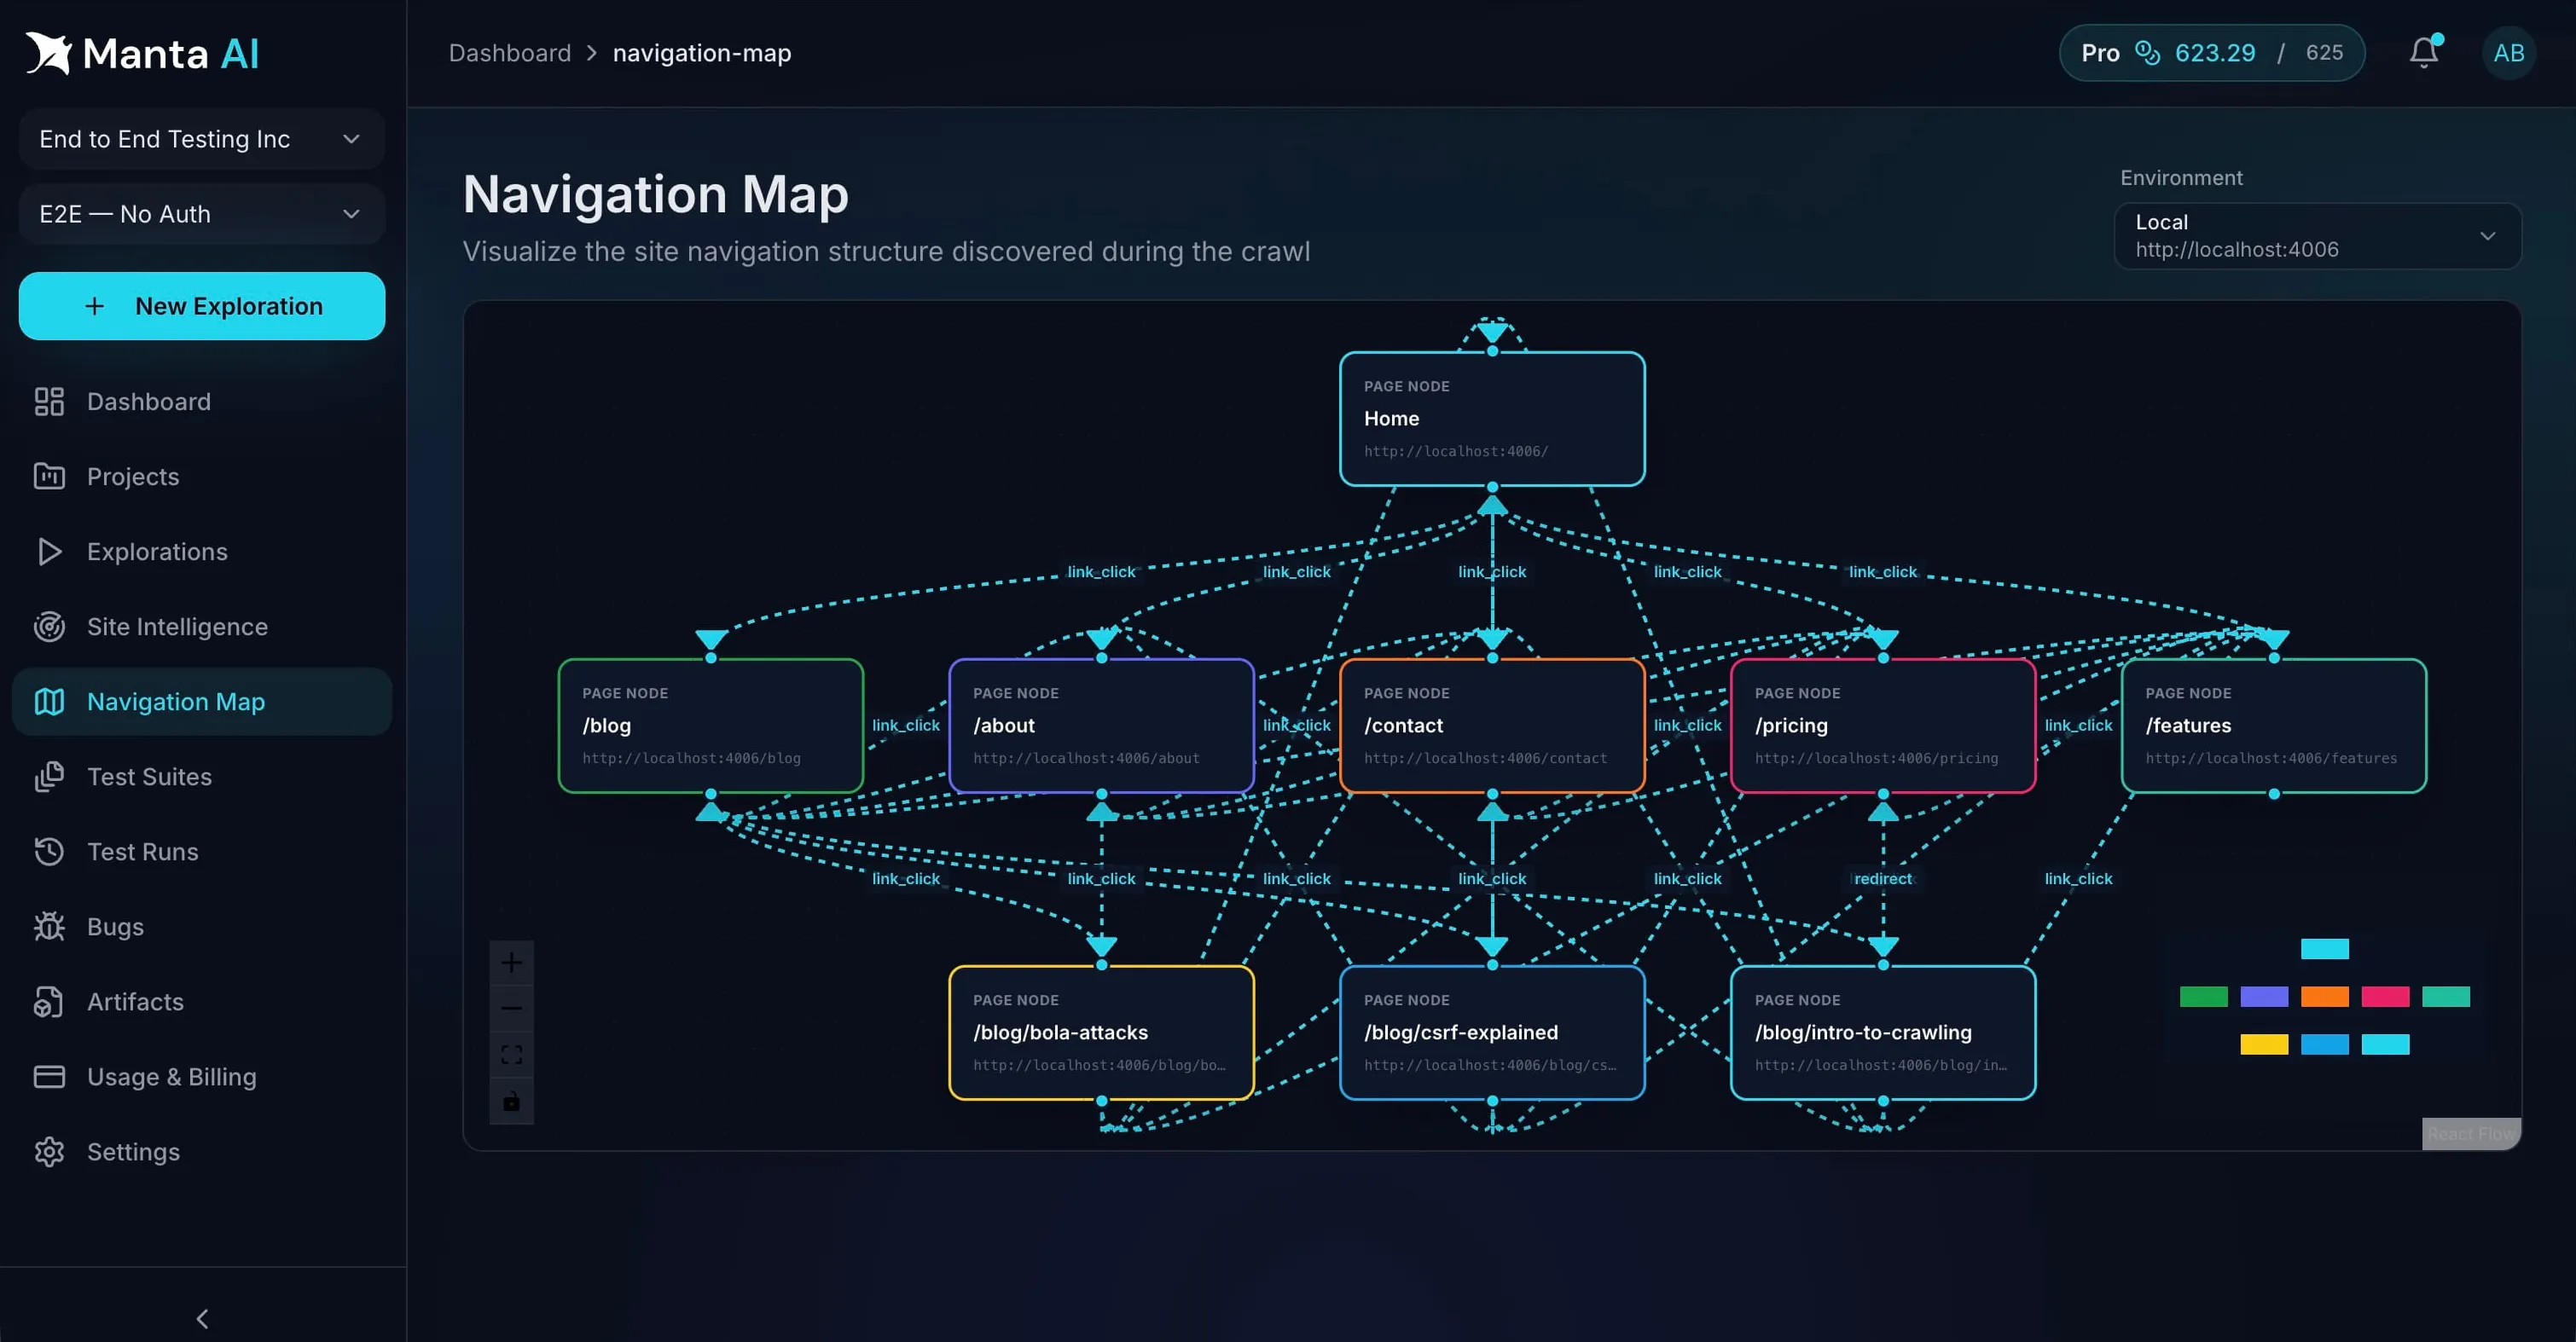Screen dimensions: 2576x1342
Task: Open notifications bell
Action: point(2424,52)
